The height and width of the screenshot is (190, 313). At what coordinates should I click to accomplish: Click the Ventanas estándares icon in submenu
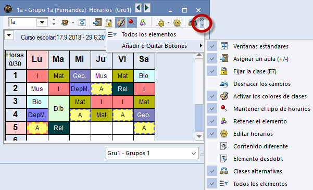click(x=224, y=46)
